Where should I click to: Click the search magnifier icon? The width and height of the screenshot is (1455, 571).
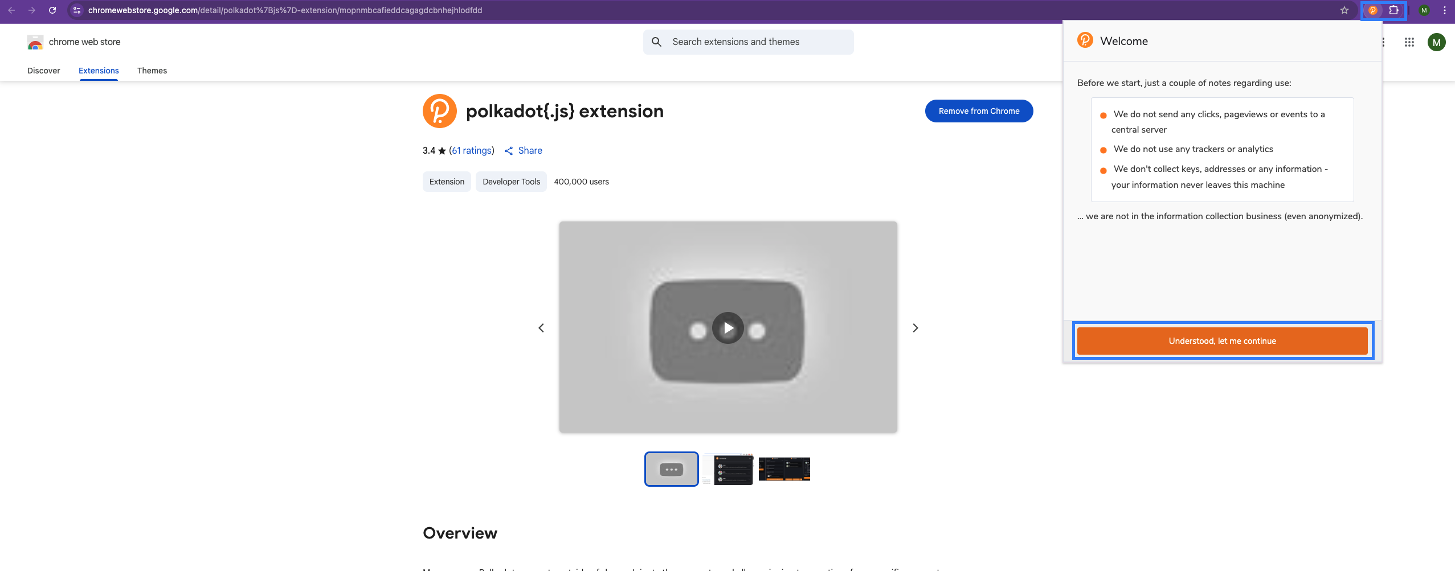tap(656, 42)
